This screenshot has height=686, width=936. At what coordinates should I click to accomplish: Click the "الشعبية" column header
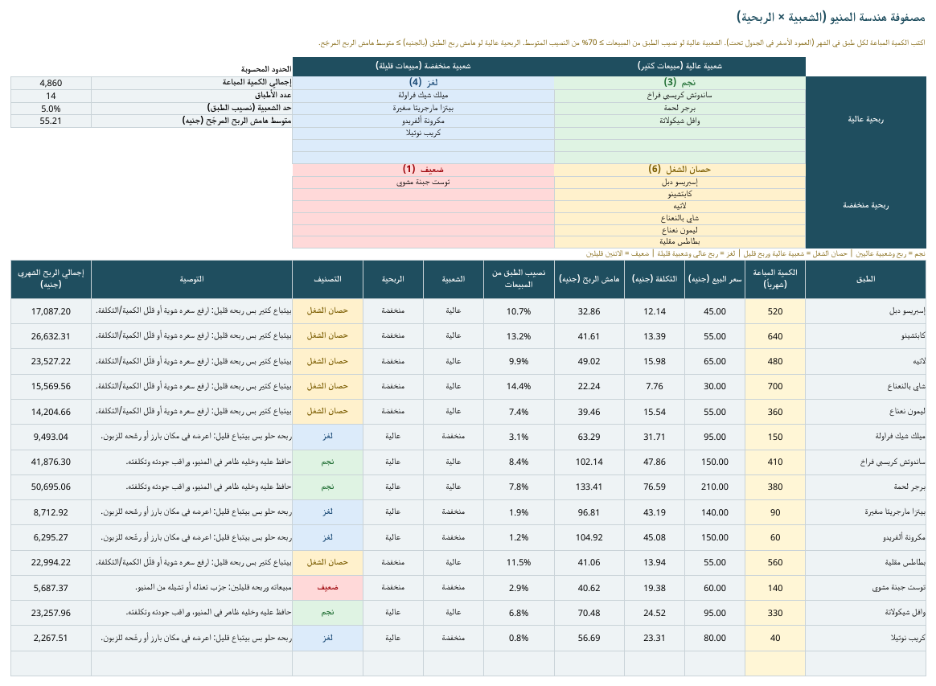tap(453, 279)
